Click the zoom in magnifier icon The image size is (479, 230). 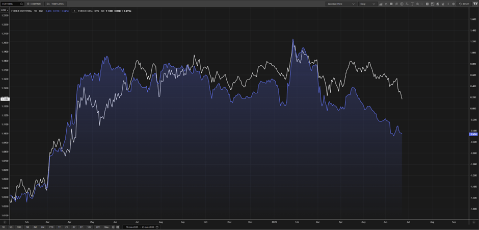[x=417, y=4]
